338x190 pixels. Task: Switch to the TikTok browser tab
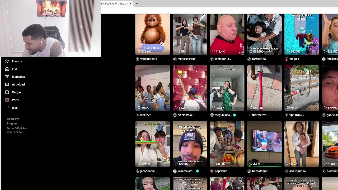tap(115, 4)
